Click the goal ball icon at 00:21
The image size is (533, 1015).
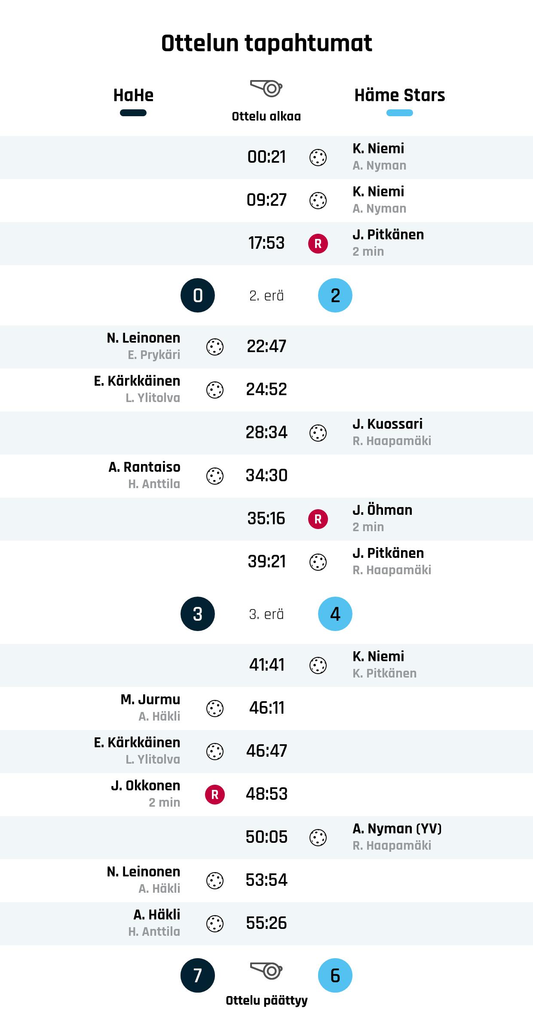pyautogui.click(x=318, y=158)
